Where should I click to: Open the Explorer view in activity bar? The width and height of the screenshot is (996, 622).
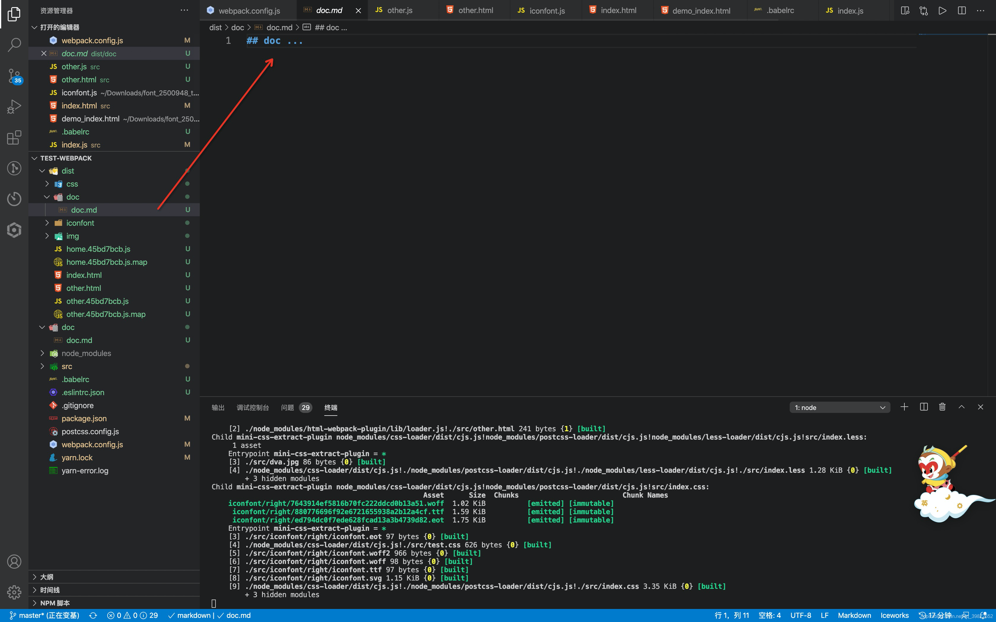[14, 14]
